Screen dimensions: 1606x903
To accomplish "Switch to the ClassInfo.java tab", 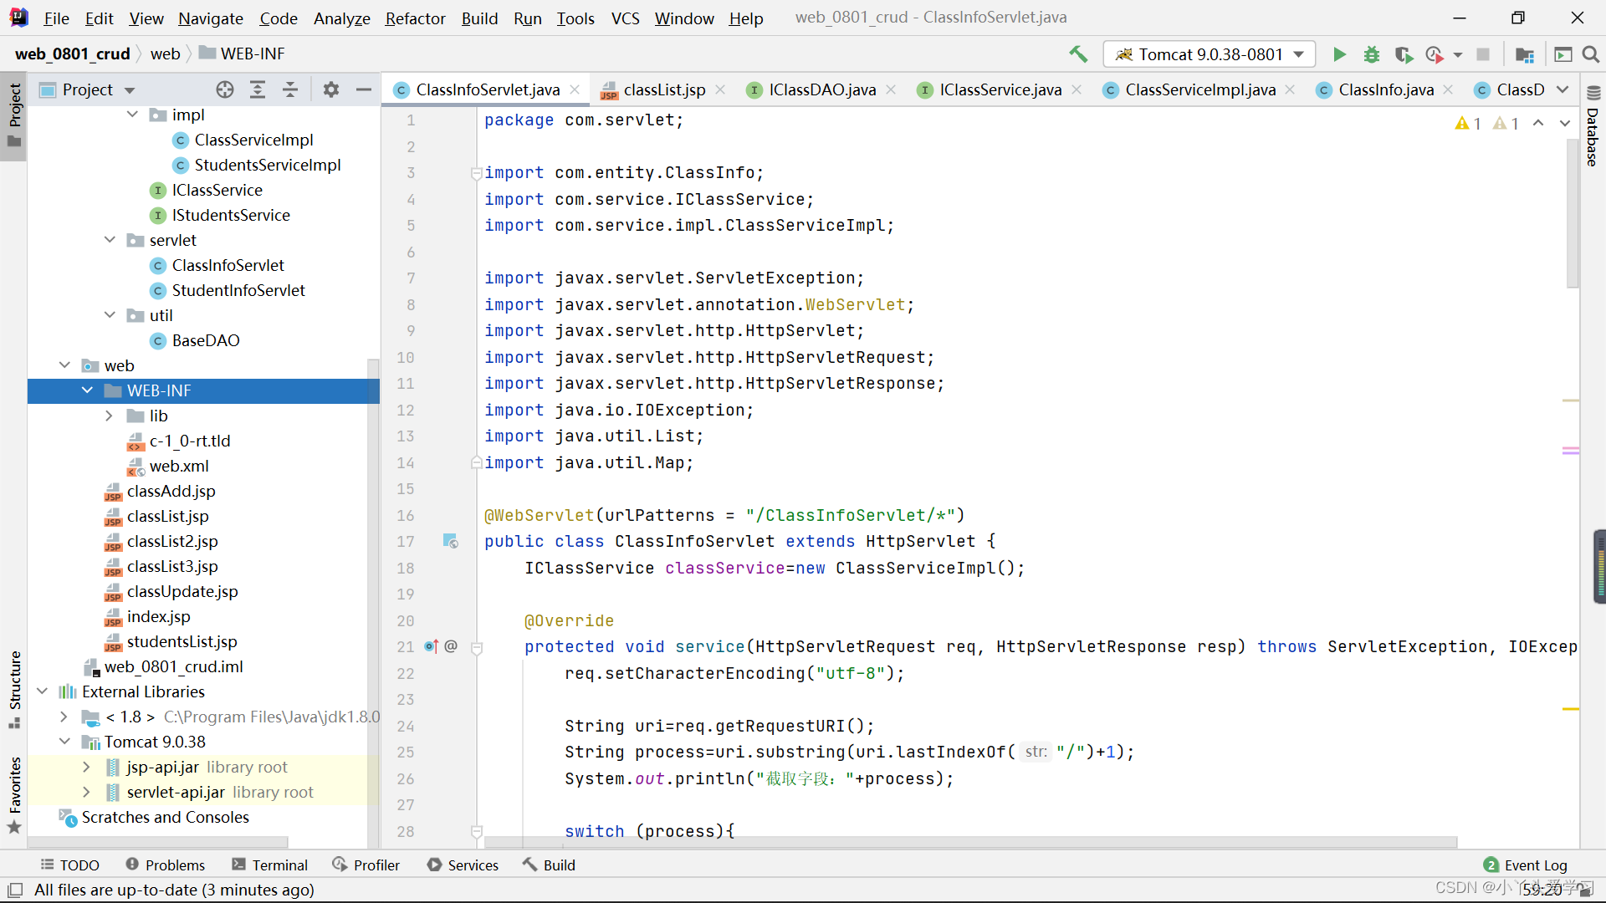I will (x=1385, y=89).
